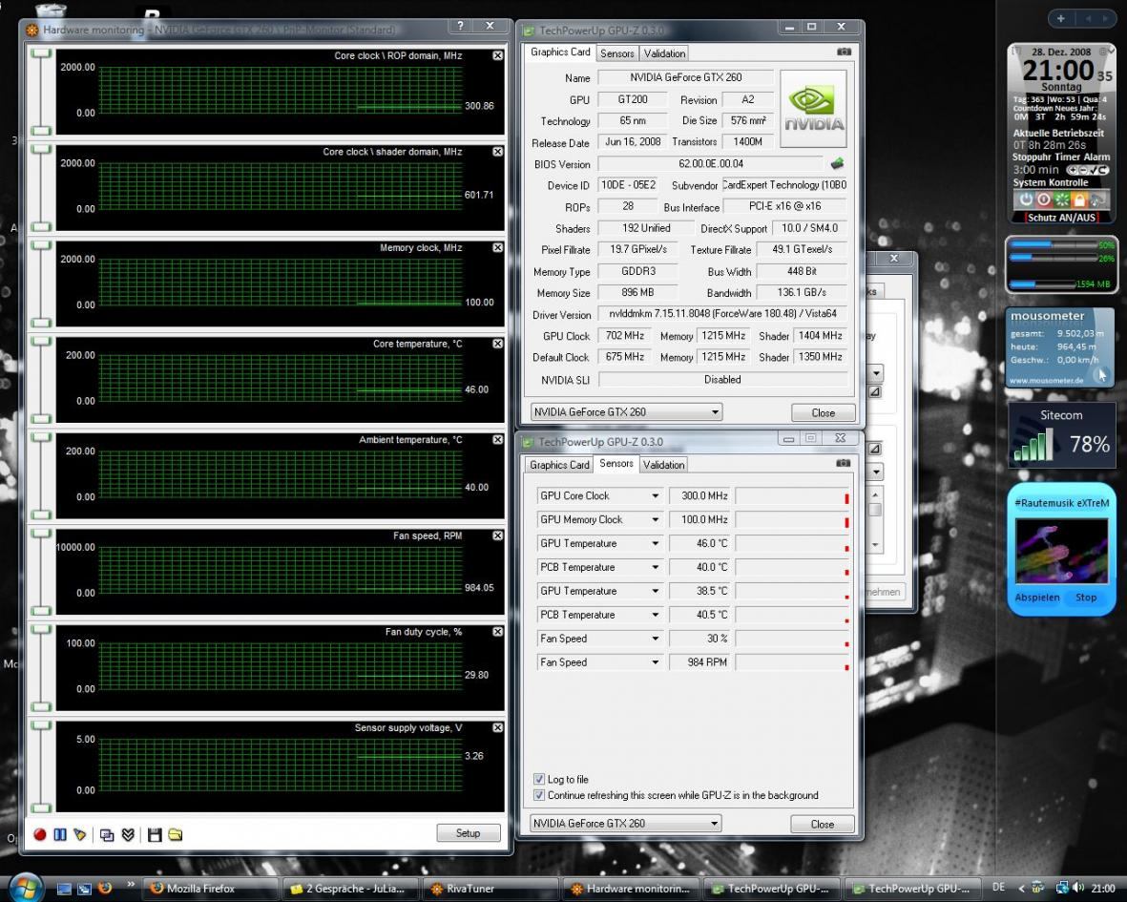Switch to Validation tab in upper GPU-Z window
The height and width of the screenshot is (902, 1127).
pyautogui.click(x=664, y=53)
